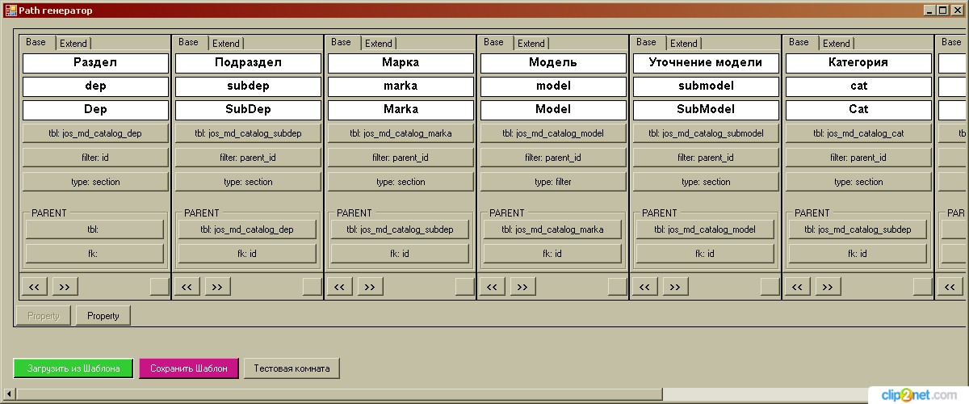Click small blank button in Уточнение модели column
This screenshot has width=969, height=404.
pyautogui.click(x=770, y=286)
